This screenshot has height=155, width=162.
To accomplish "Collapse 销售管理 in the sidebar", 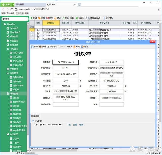I will [12, 73].
